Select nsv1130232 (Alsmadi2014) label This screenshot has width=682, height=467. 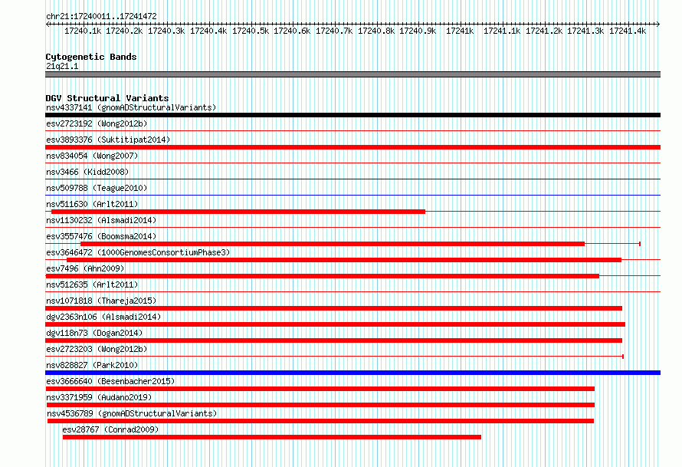click(101, 220)
